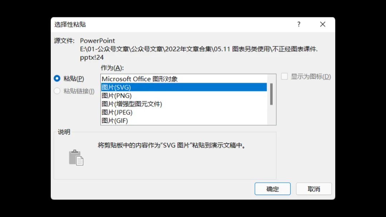Click the scrollbar track below the thumb

click(271, 115)
